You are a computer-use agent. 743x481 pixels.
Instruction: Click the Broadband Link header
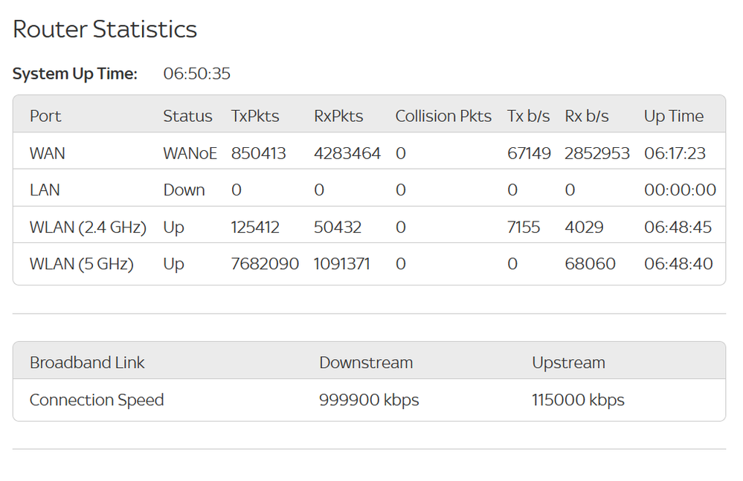point(87,363)
